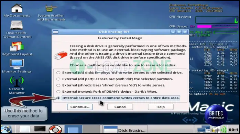Screen dimensions: 240x134
Task: Click the lifebuoy help icon on taskbar
Action: (x=55, y=130)
